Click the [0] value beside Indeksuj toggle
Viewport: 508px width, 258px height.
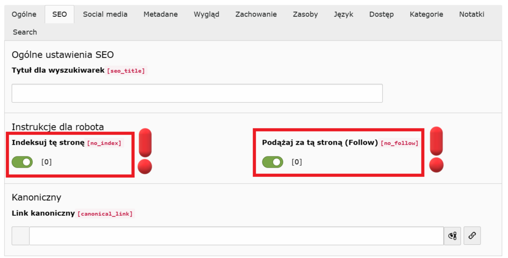click(x=46, y=162)
